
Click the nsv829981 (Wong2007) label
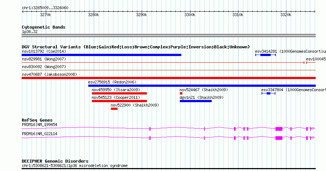44,59
